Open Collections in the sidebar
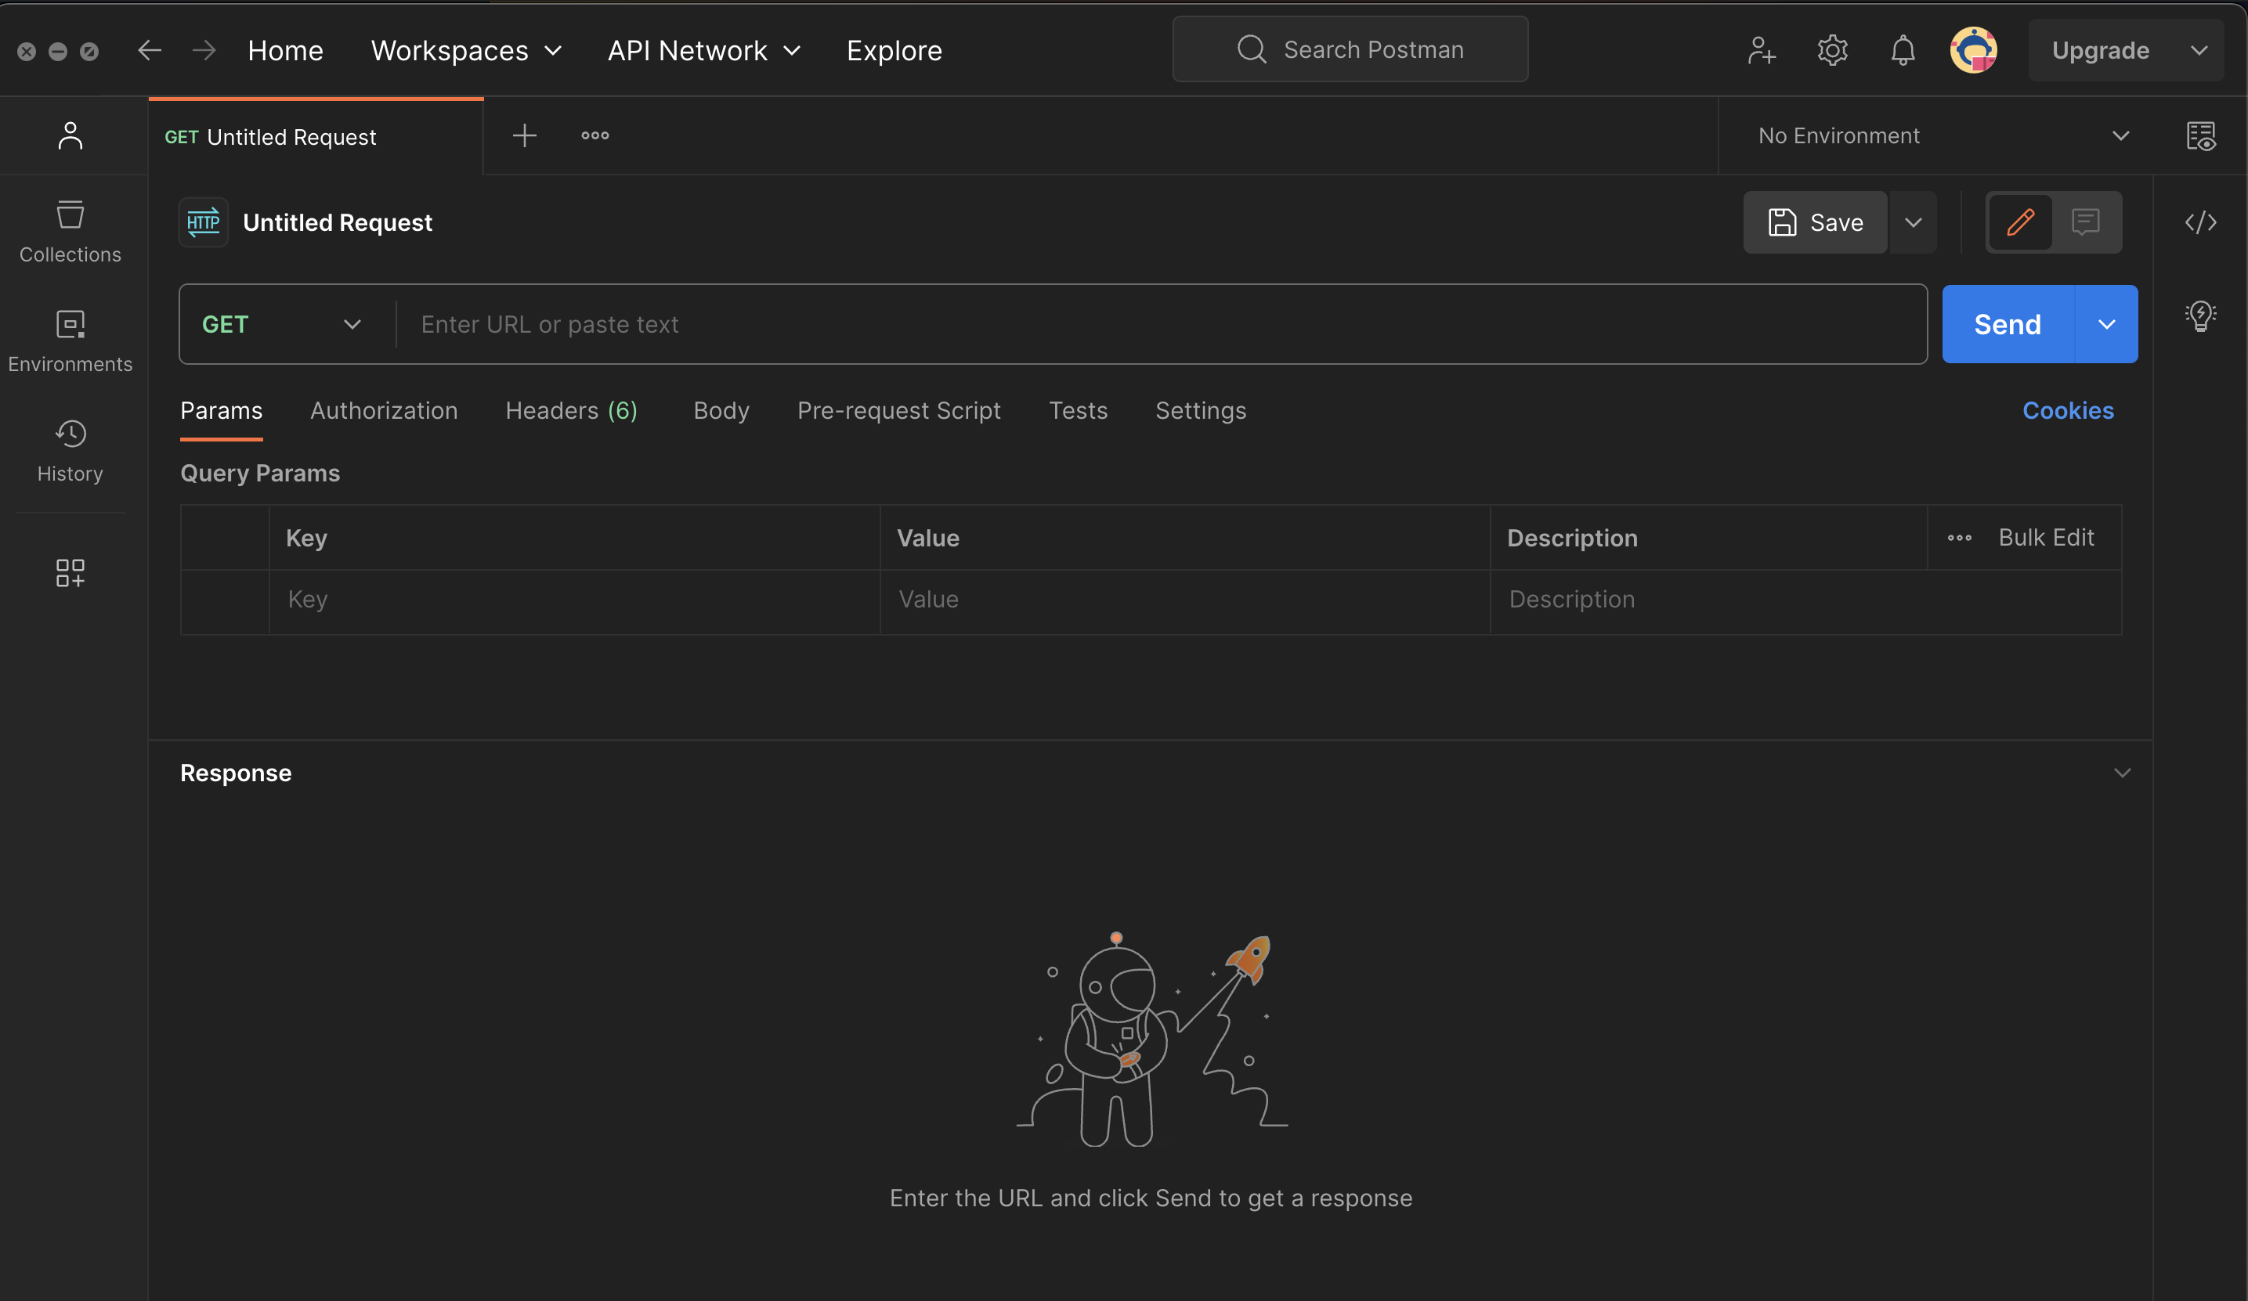 click(70, 232)
